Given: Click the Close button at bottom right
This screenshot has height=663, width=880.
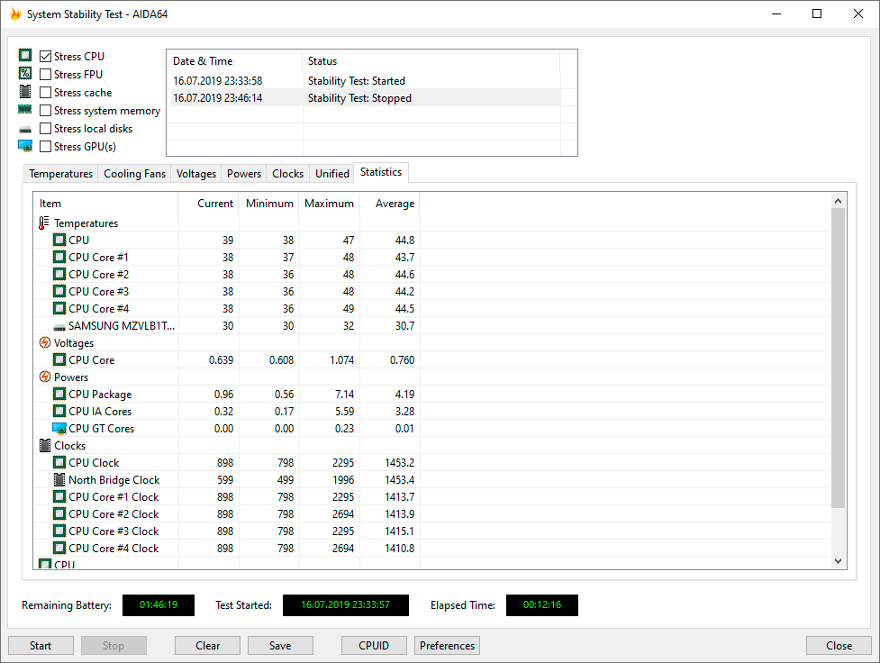Looking at the screenshot, I should click(x=839, y=646).
